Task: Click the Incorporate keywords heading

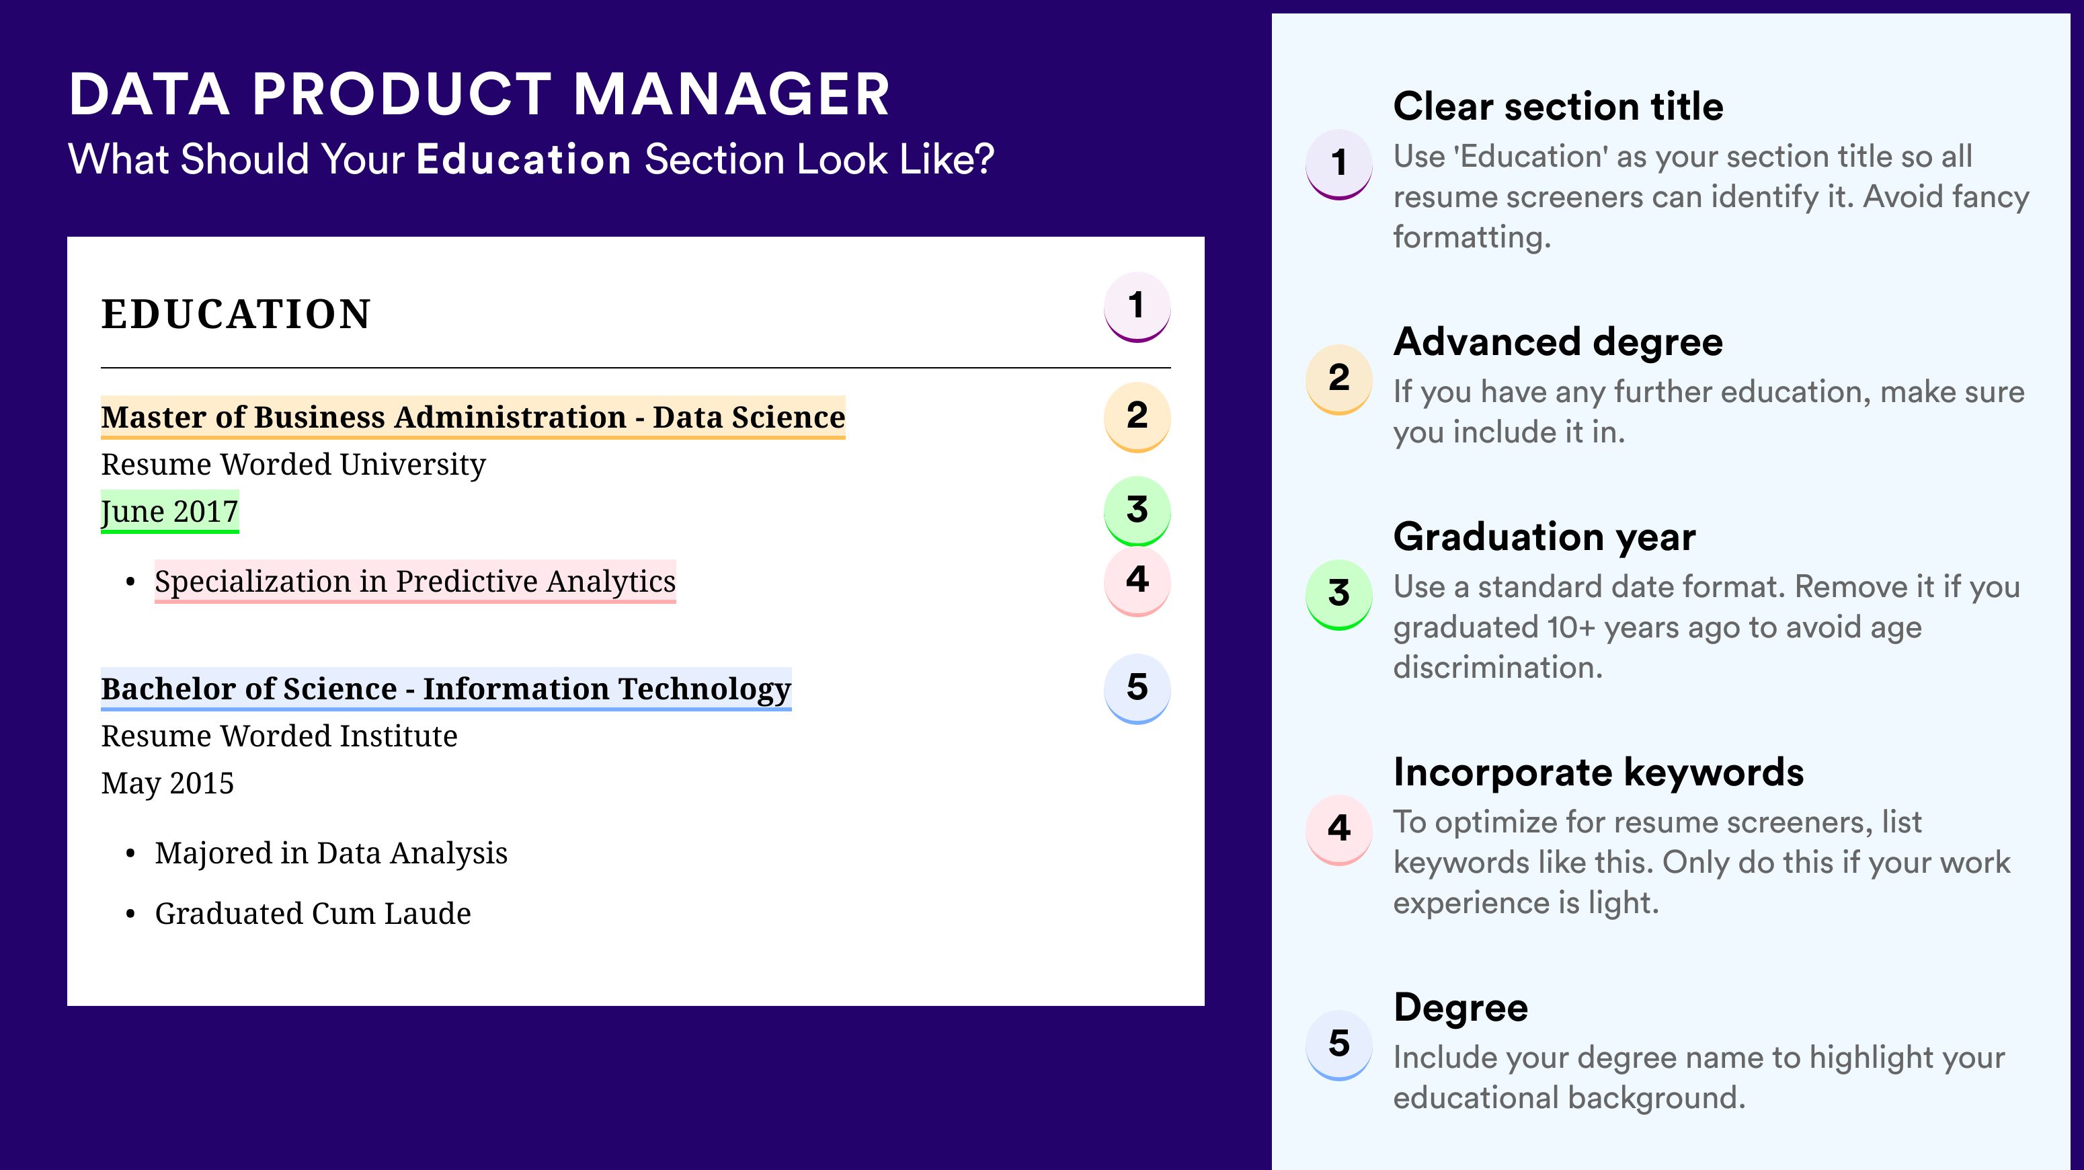Action: (1599, 772)
